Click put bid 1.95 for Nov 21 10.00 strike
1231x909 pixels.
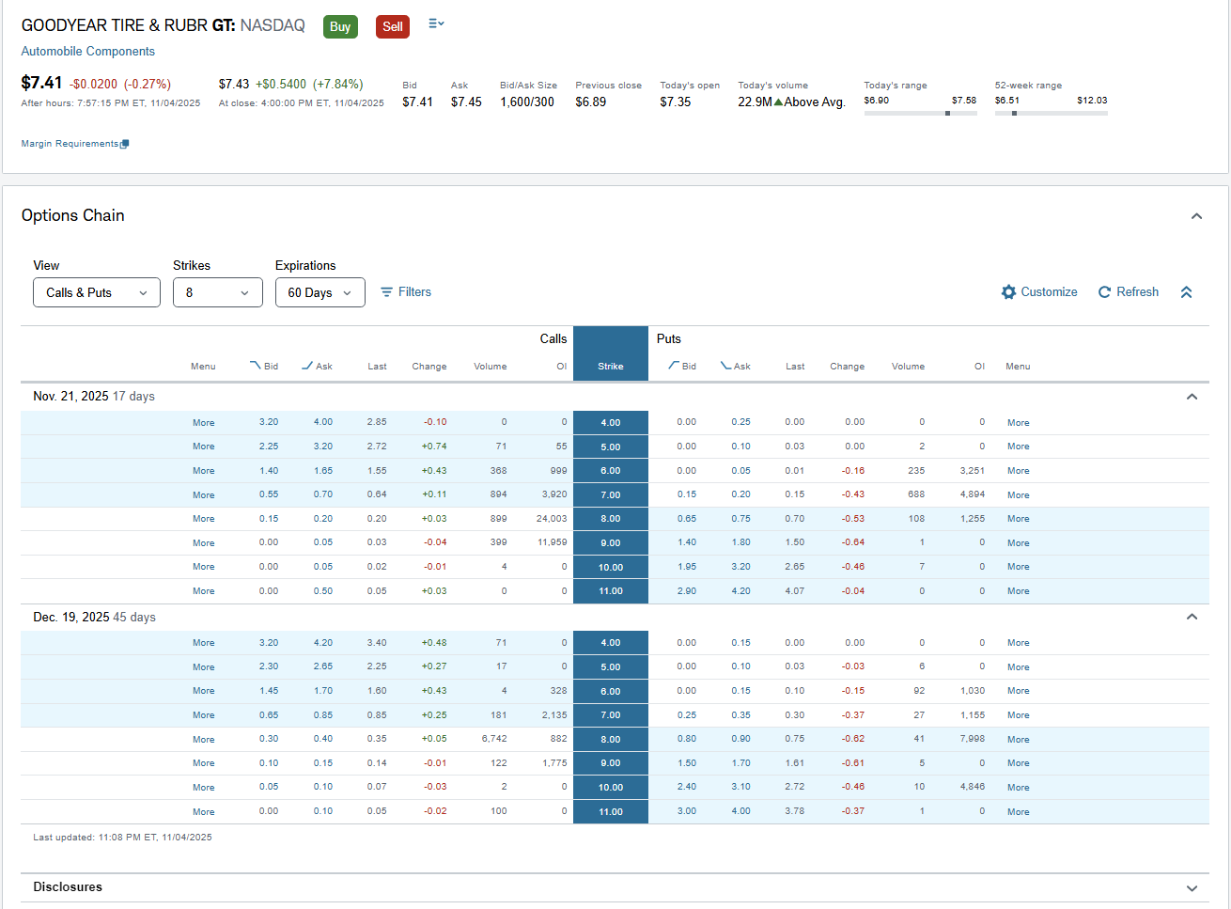point(687,567)
